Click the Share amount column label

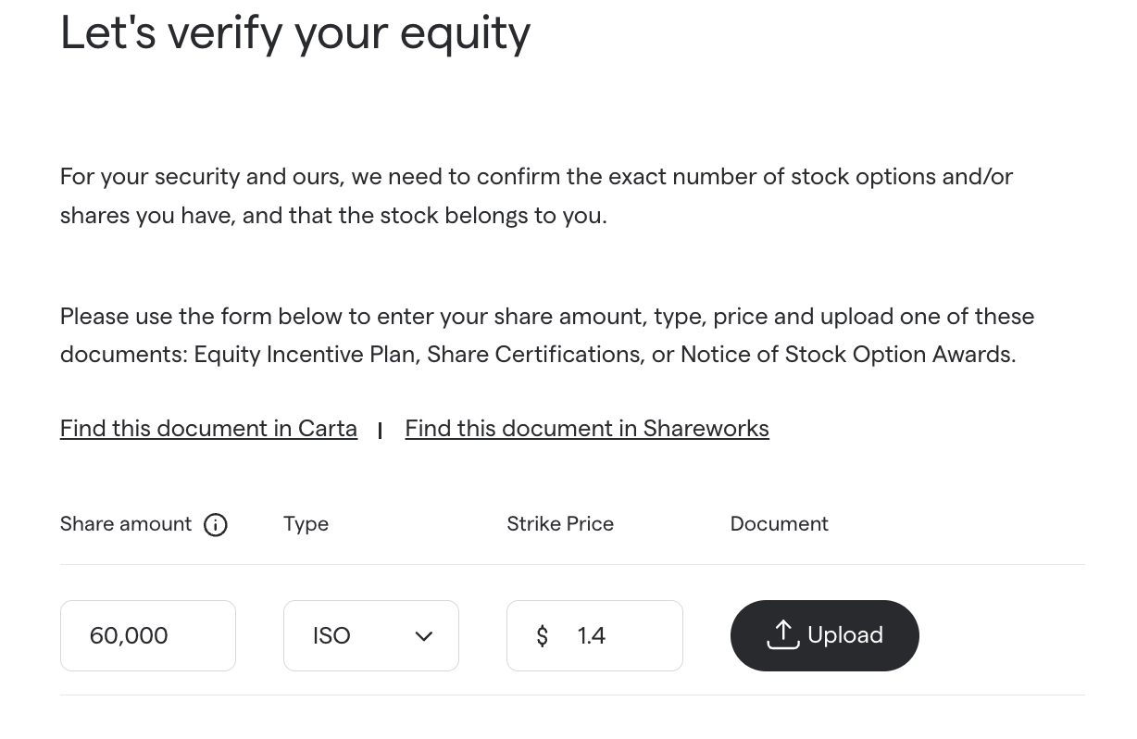(x=126, y=524)
